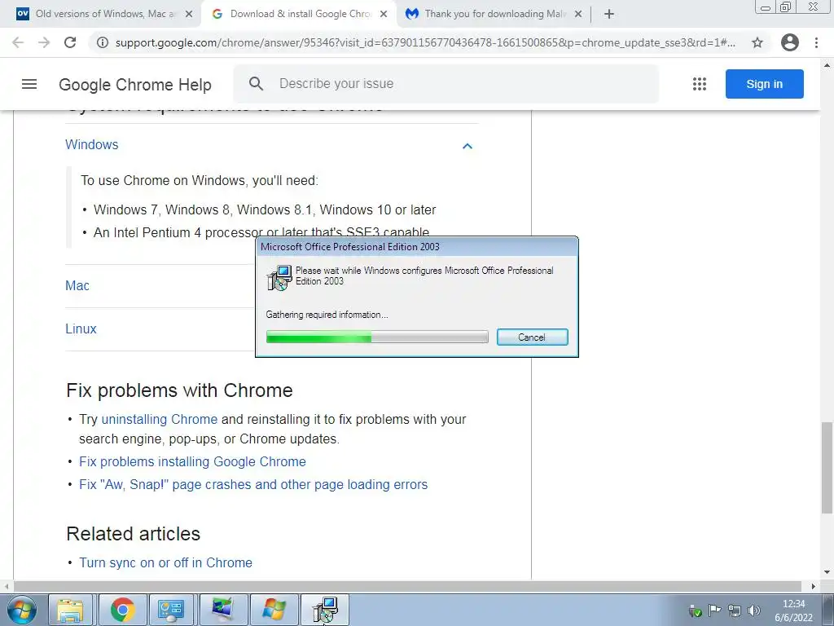This screenshot has width=834, height=626.
Task: Open the Control Panel taskbar item
Action: click(171, 610)
